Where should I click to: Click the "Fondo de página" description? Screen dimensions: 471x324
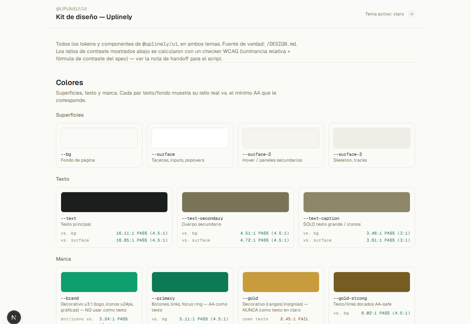click(78, 160)
